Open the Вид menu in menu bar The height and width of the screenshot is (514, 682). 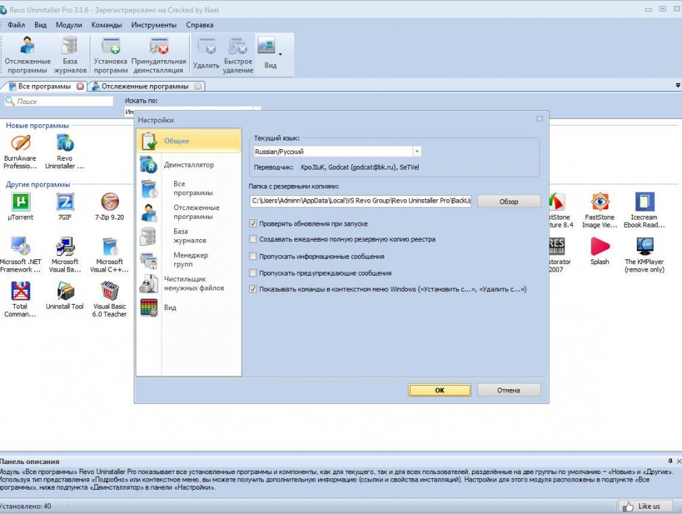click(41, 25)
